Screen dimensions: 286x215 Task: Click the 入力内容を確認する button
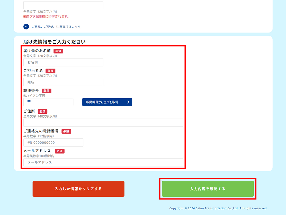(x=208, y=189)
